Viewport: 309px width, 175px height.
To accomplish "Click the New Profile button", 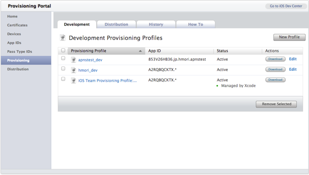I will click(289, 37).
